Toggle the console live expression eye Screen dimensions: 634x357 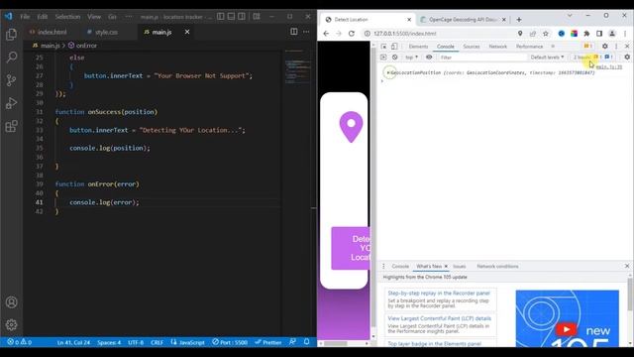[429, 58]
